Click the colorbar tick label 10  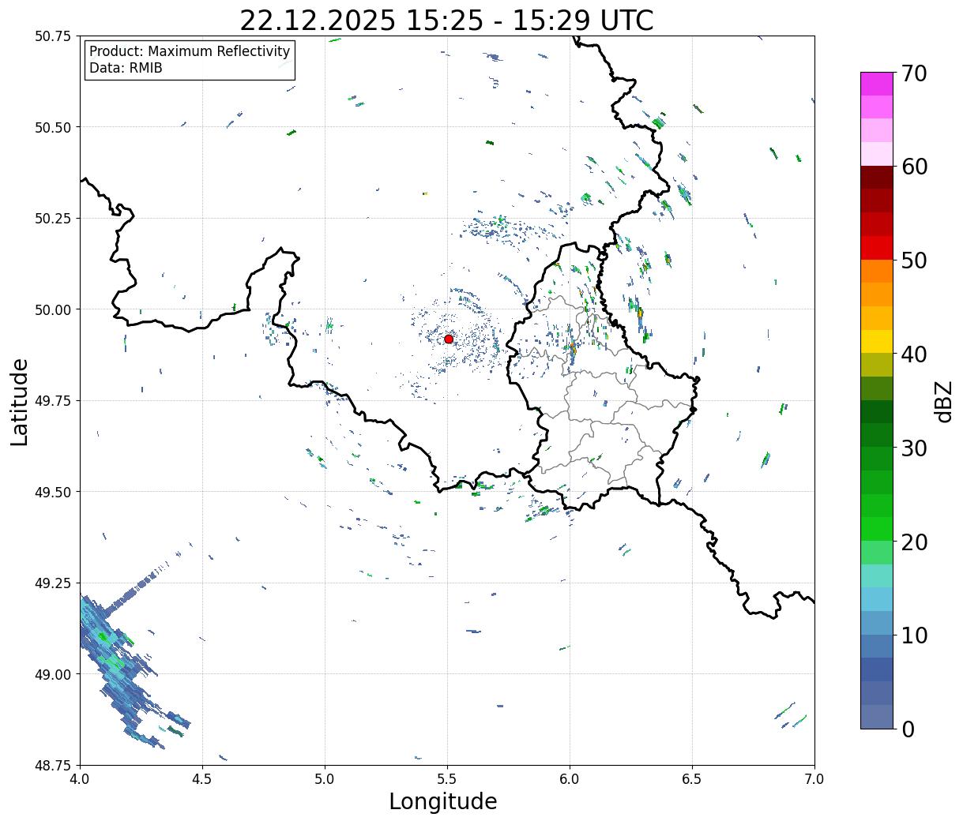point(914,635)
